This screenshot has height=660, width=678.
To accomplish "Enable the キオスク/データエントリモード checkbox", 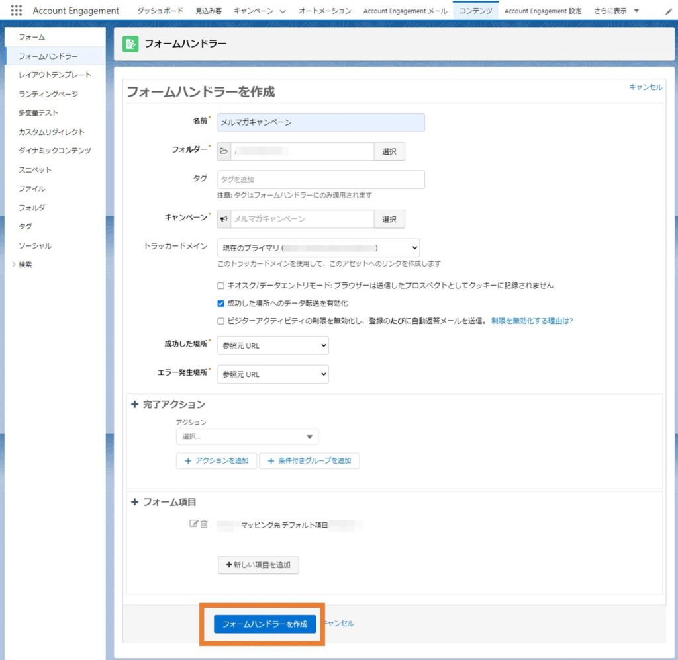I will pos(221,286).
